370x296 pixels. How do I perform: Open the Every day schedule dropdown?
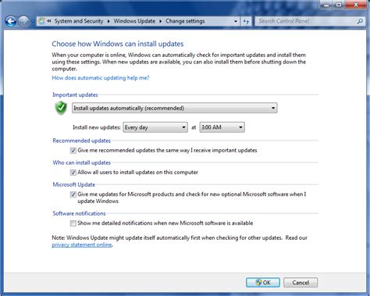(155, 127)
